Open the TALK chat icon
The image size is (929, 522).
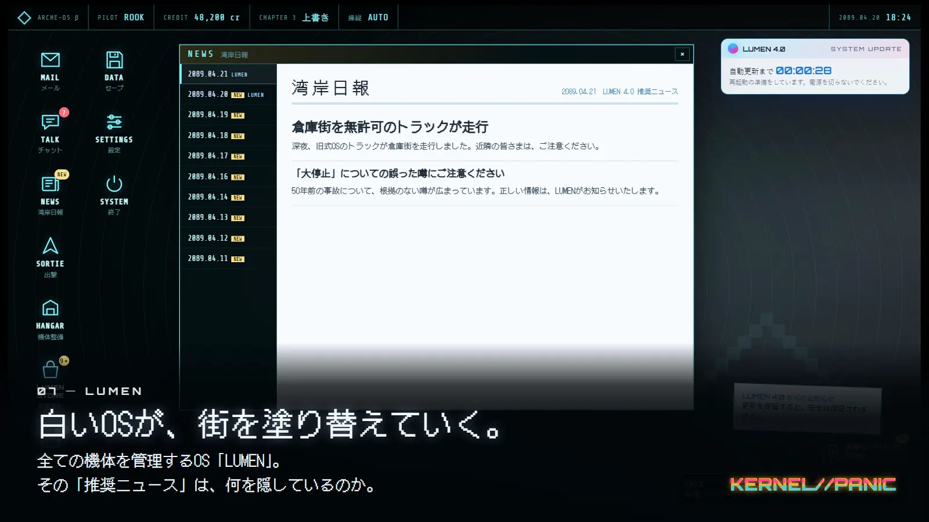pos(50,122)
